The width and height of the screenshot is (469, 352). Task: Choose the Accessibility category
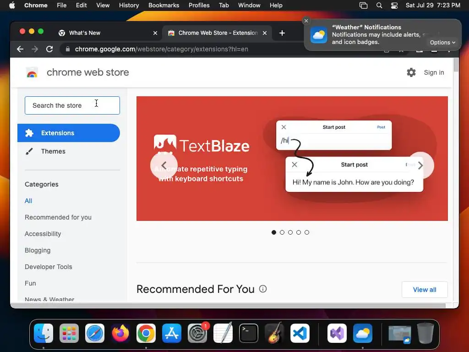click(43, 234)
